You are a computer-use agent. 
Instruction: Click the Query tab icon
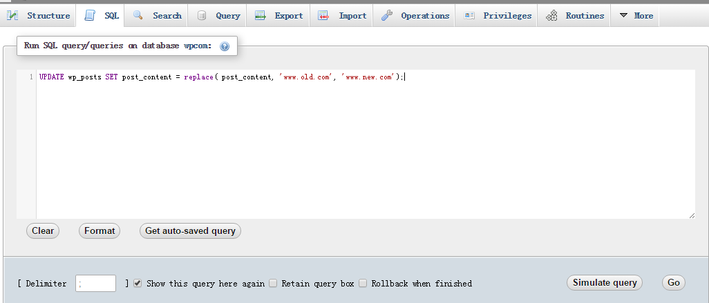(201, 15)
